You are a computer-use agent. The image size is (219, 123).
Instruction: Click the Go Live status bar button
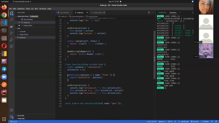[195, 122]
